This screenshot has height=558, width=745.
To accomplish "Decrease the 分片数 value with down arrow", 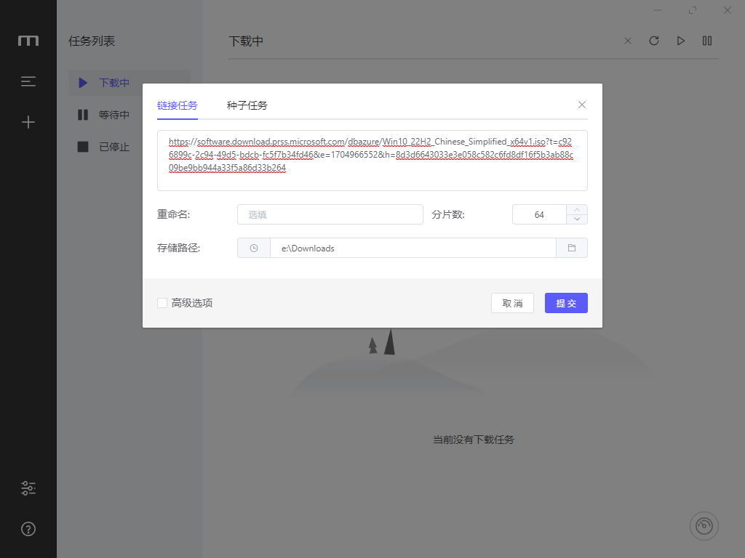I will click(577, 219).
